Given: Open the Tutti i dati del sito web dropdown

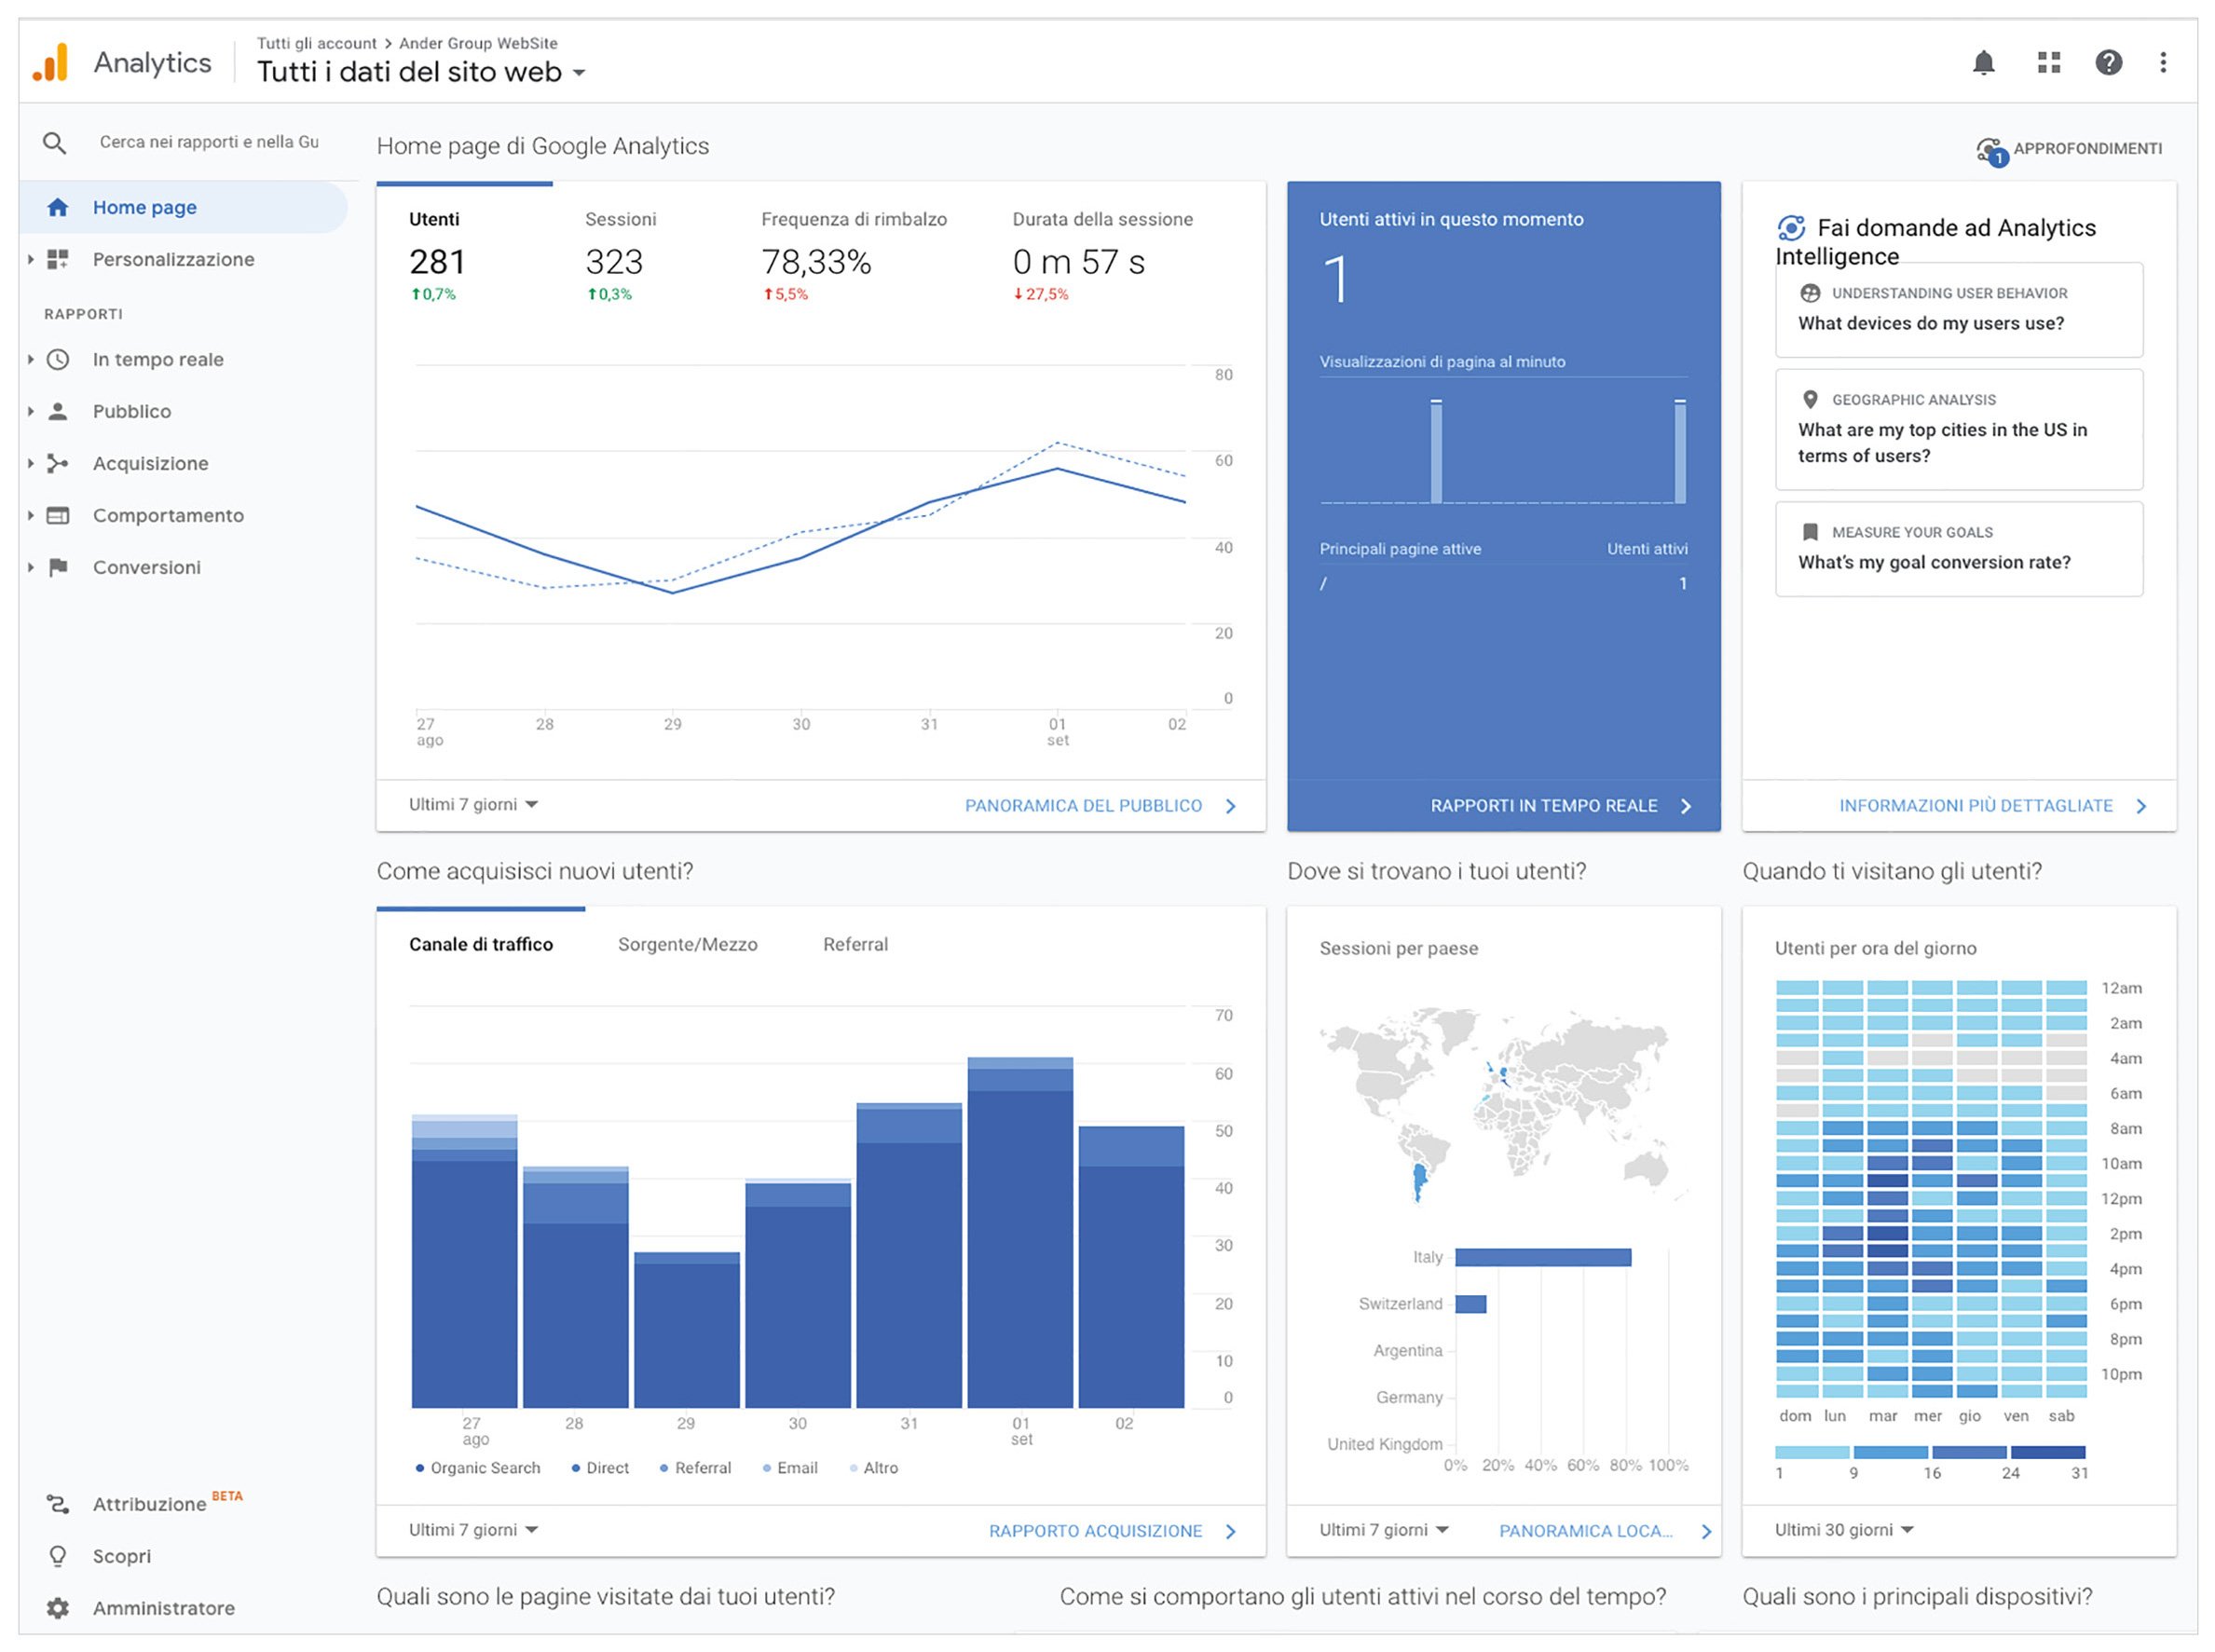Looking at the screenshot, I should [421, 72].
